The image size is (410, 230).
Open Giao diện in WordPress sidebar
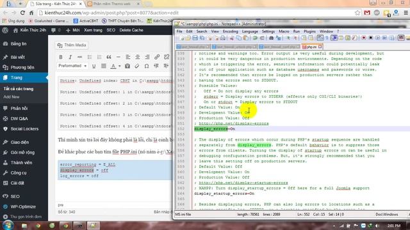[x=20, y=142]
